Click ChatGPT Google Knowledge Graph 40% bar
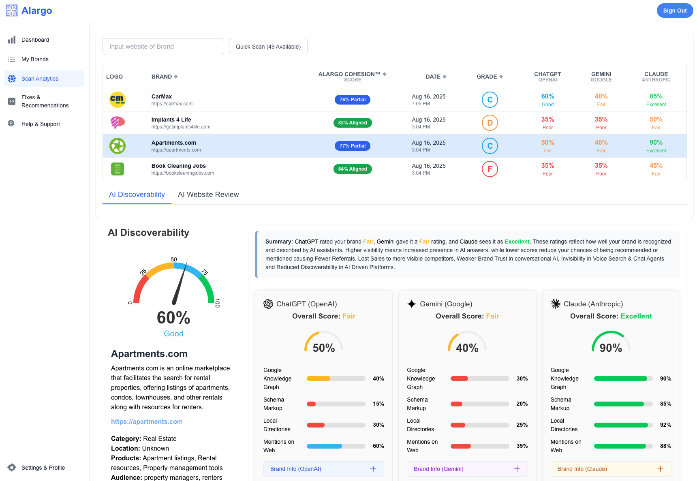Screen dimensions: 697x481 (336, 378)
